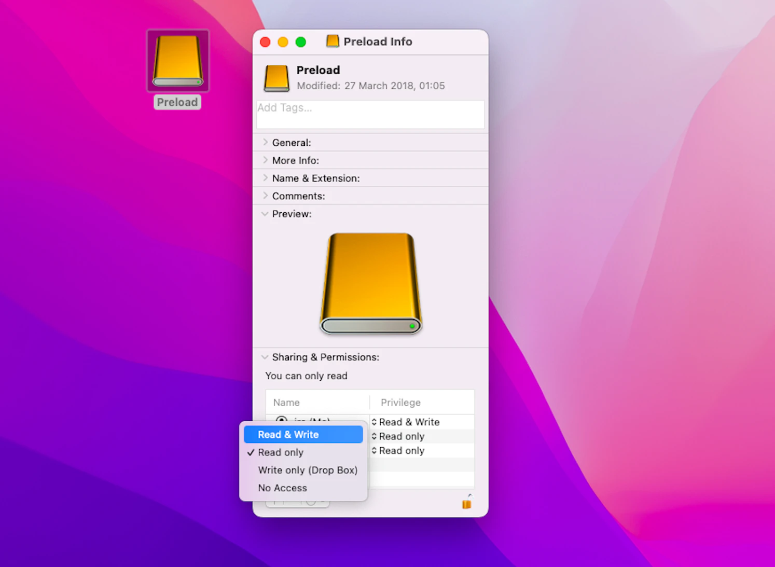The height and width of the screenshot is (567, 775).
Task: Click the drive icon in the Info window title bar
Action: (x=332, y=41)
